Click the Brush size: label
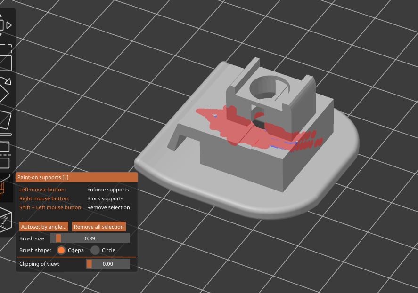 tap(33, 238)
